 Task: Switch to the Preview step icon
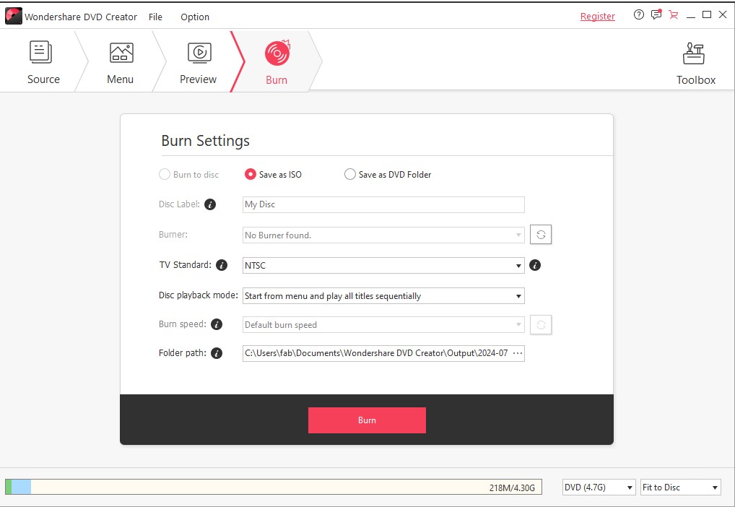(x=199, y=61)
